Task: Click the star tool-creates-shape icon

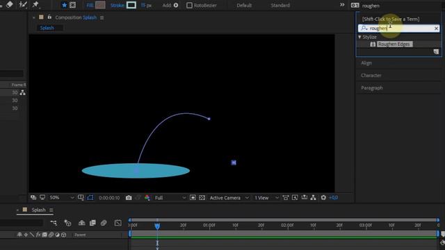Action: (65, 5)
